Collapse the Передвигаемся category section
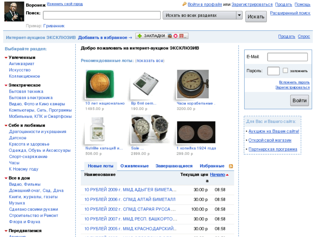This screenshot has width=316, height=237. coord(6,231)
